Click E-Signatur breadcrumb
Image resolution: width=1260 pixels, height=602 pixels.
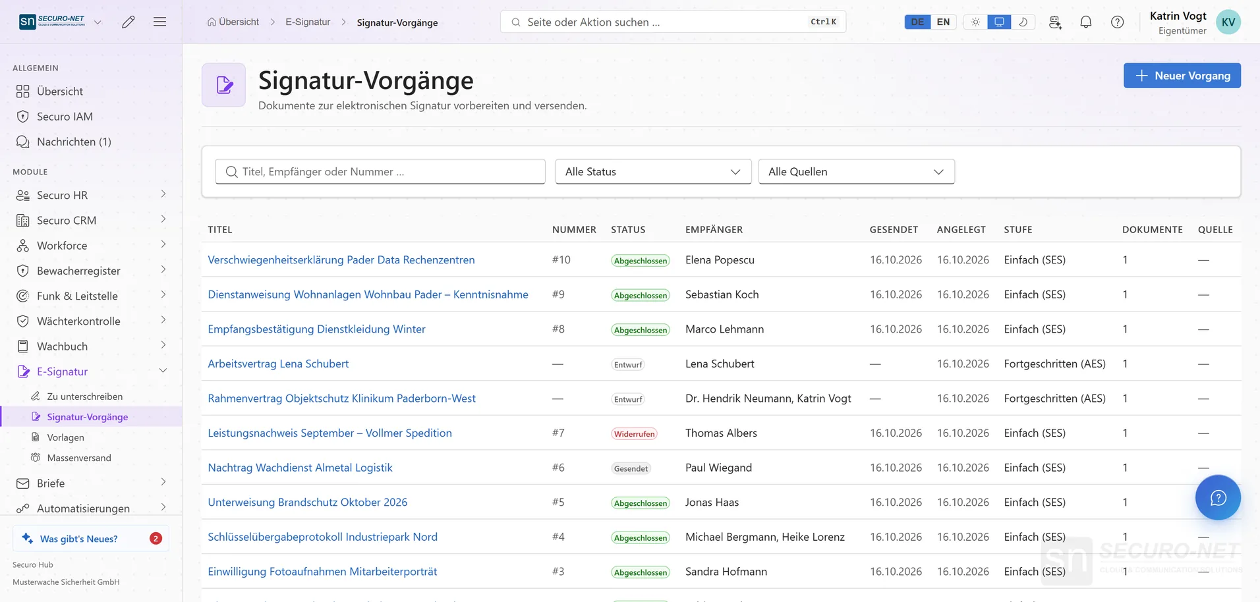[x=308, y=22]
